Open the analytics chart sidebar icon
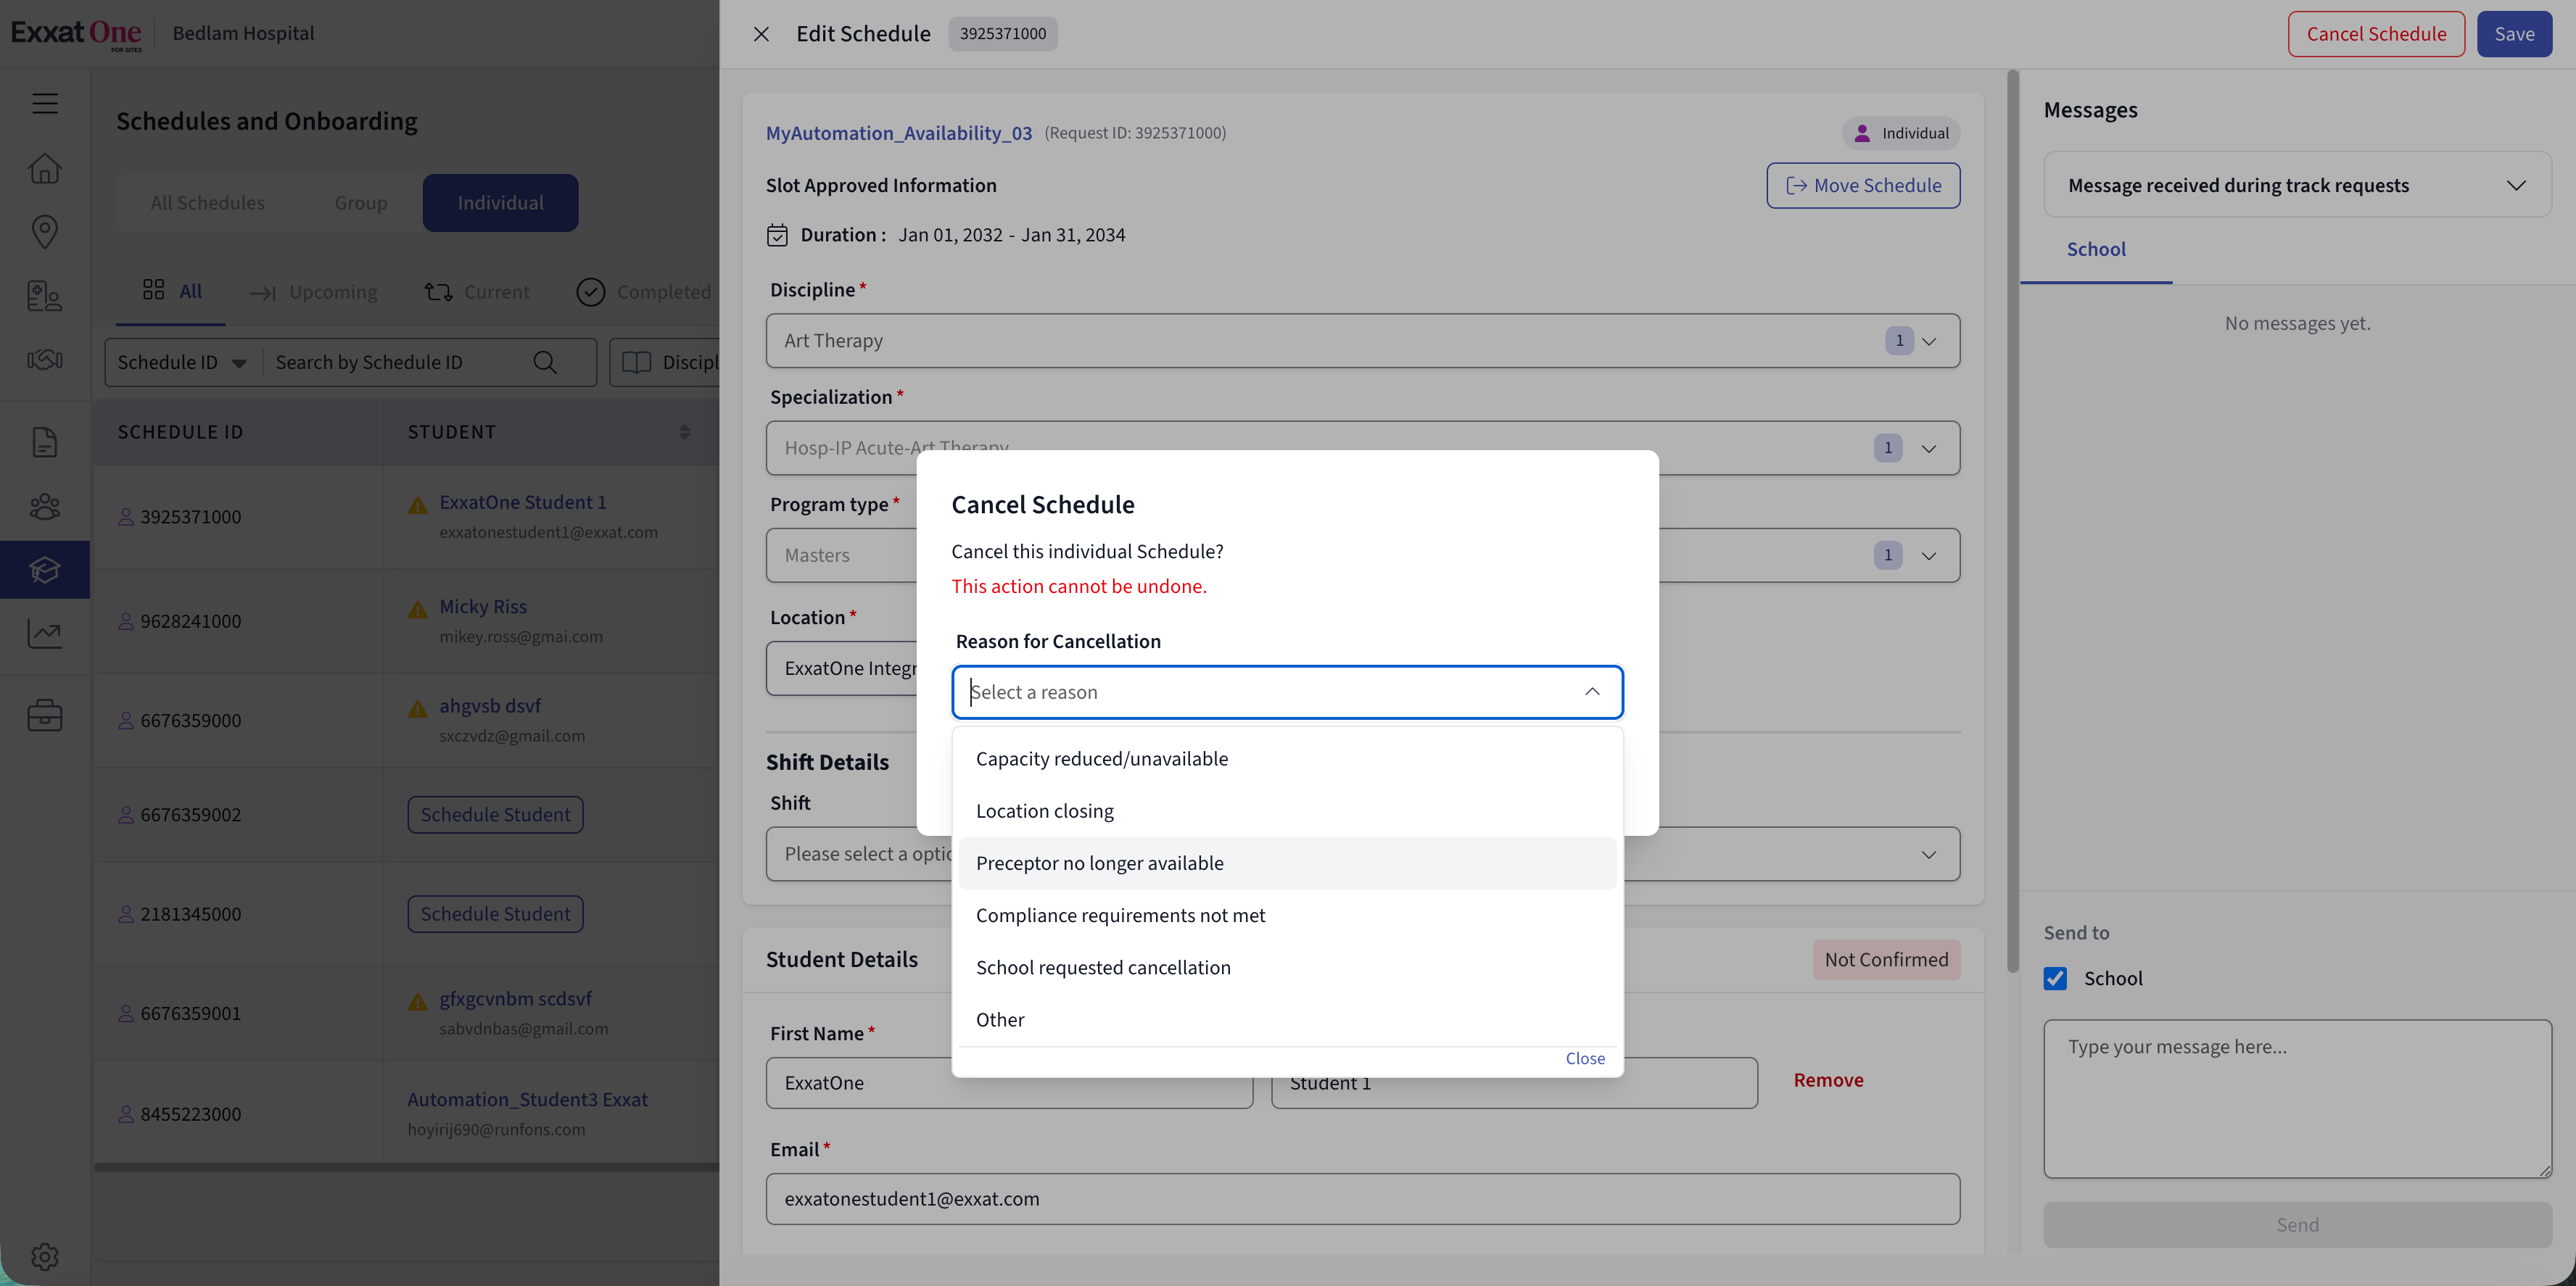 pos(45,633)
